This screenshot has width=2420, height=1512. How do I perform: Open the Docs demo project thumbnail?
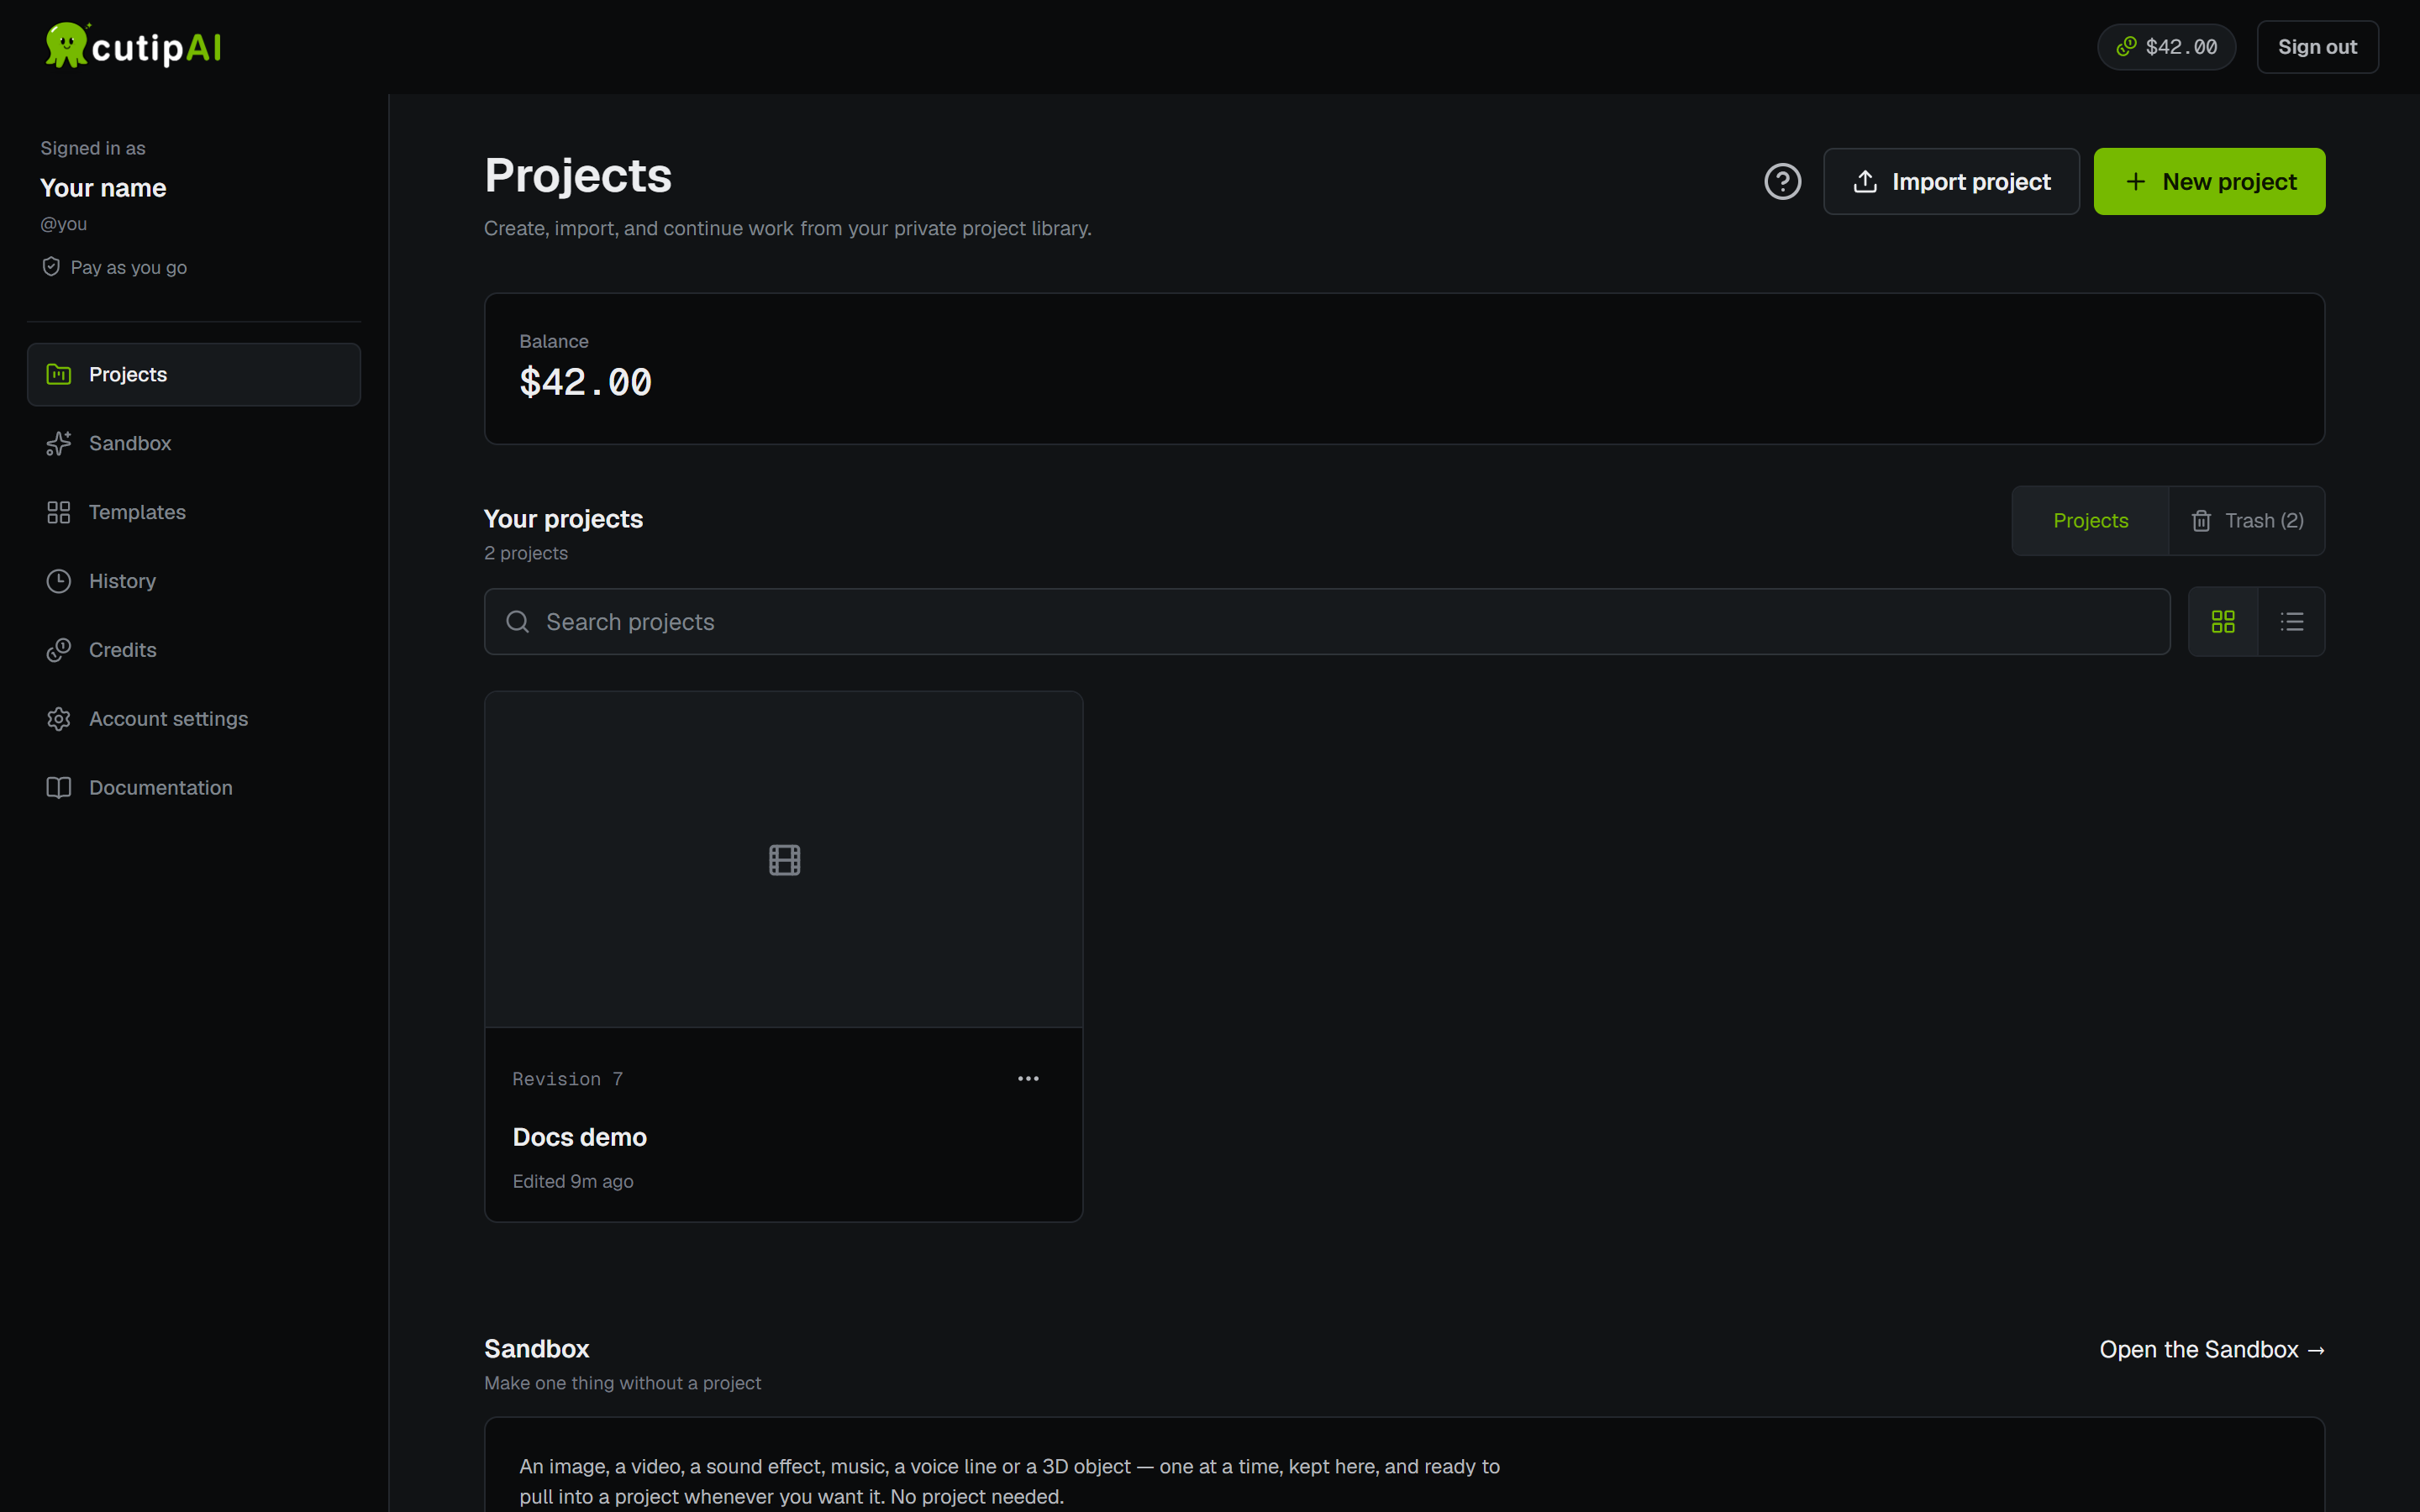click(784, 860)
